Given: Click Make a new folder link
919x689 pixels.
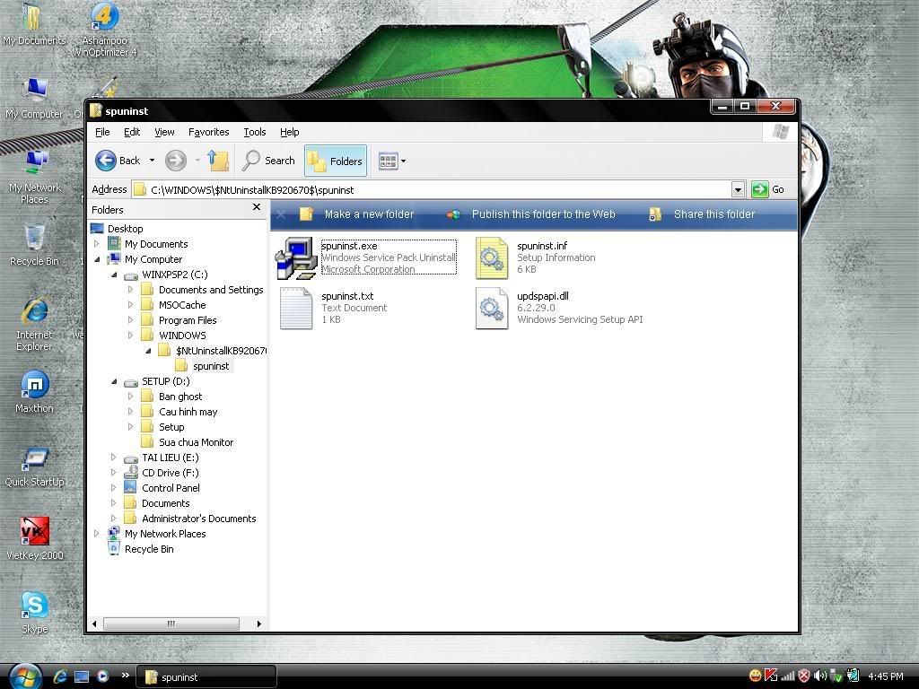Looking at the screenshot, I should tap(369, 214).
